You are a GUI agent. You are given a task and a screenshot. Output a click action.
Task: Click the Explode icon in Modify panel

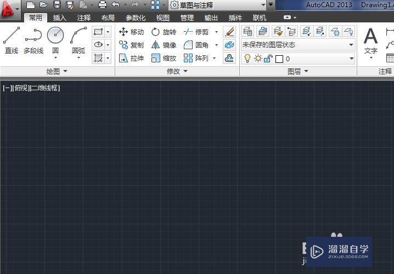[x=229, y=45]
